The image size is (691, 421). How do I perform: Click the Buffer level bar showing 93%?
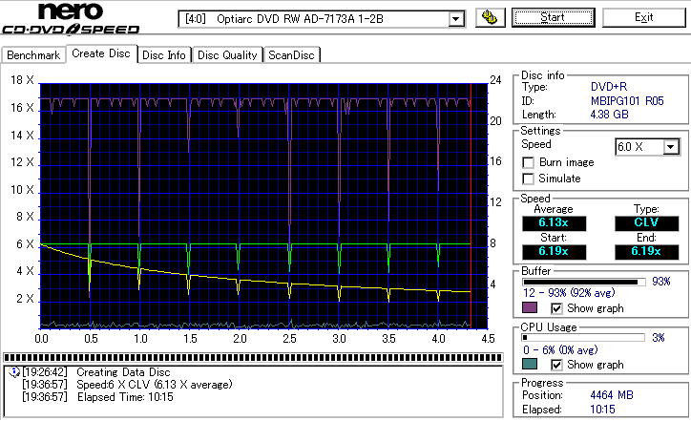pos(582,283)
